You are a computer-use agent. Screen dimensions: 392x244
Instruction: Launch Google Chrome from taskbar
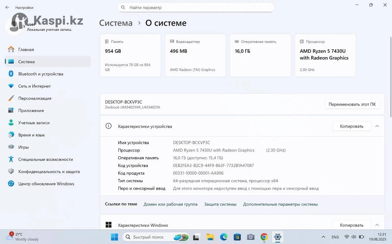click(264, 237)
